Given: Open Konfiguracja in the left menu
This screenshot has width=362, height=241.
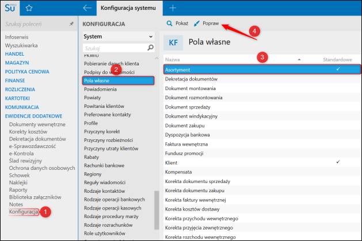Looking at the screenshot, I should (24, 212).
